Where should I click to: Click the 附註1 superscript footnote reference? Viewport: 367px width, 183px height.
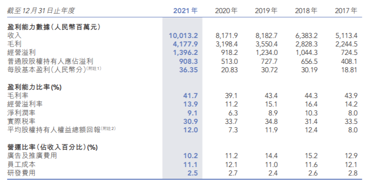coord(94,69)
